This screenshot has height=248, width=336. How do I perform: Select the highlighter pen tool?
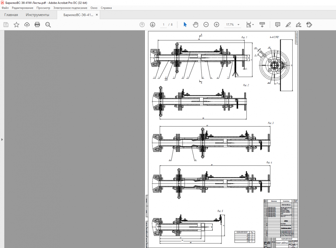[x=288, y=25]
